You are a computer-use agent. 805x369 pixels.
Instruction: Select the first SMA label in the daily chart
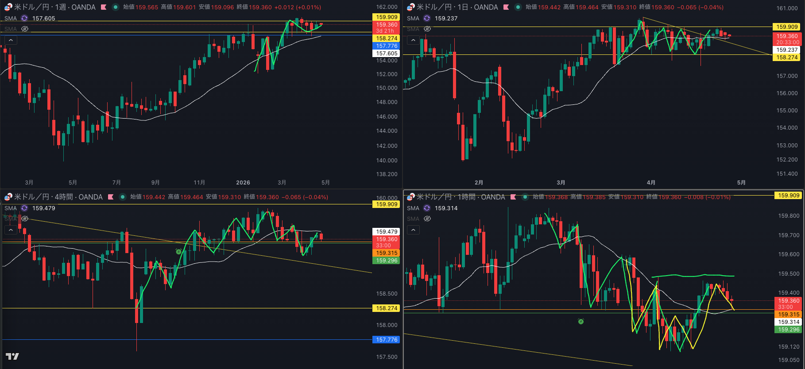[413, 18]
